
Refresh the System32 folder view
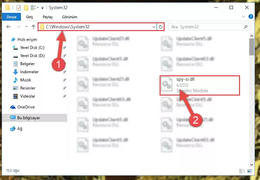(161, 27)
